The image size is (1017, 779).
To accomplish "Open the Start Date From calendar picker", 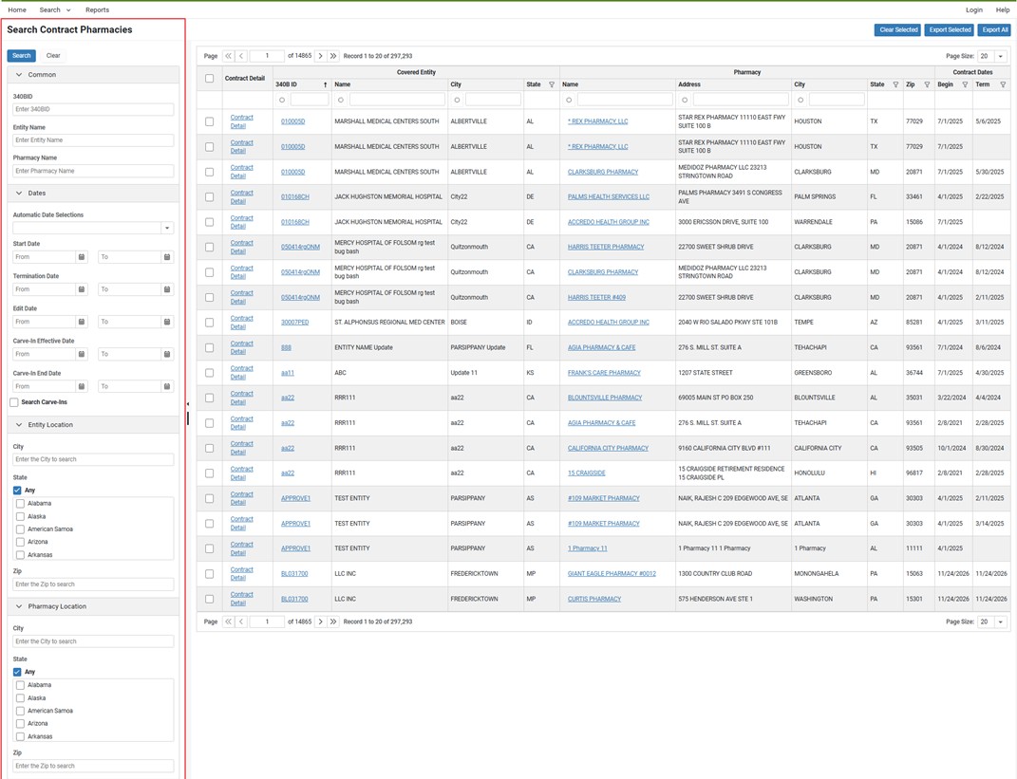I will point(82,257).
